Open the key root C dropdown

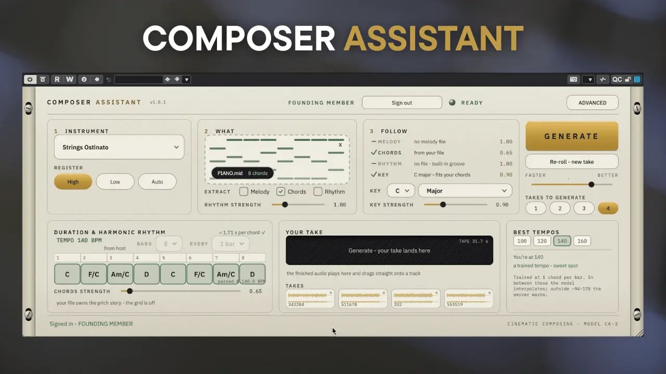point(401,191)
